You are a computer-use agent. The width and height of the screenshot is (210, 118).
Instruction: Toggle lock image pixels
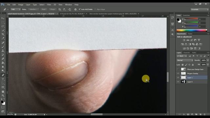point(186,65)
